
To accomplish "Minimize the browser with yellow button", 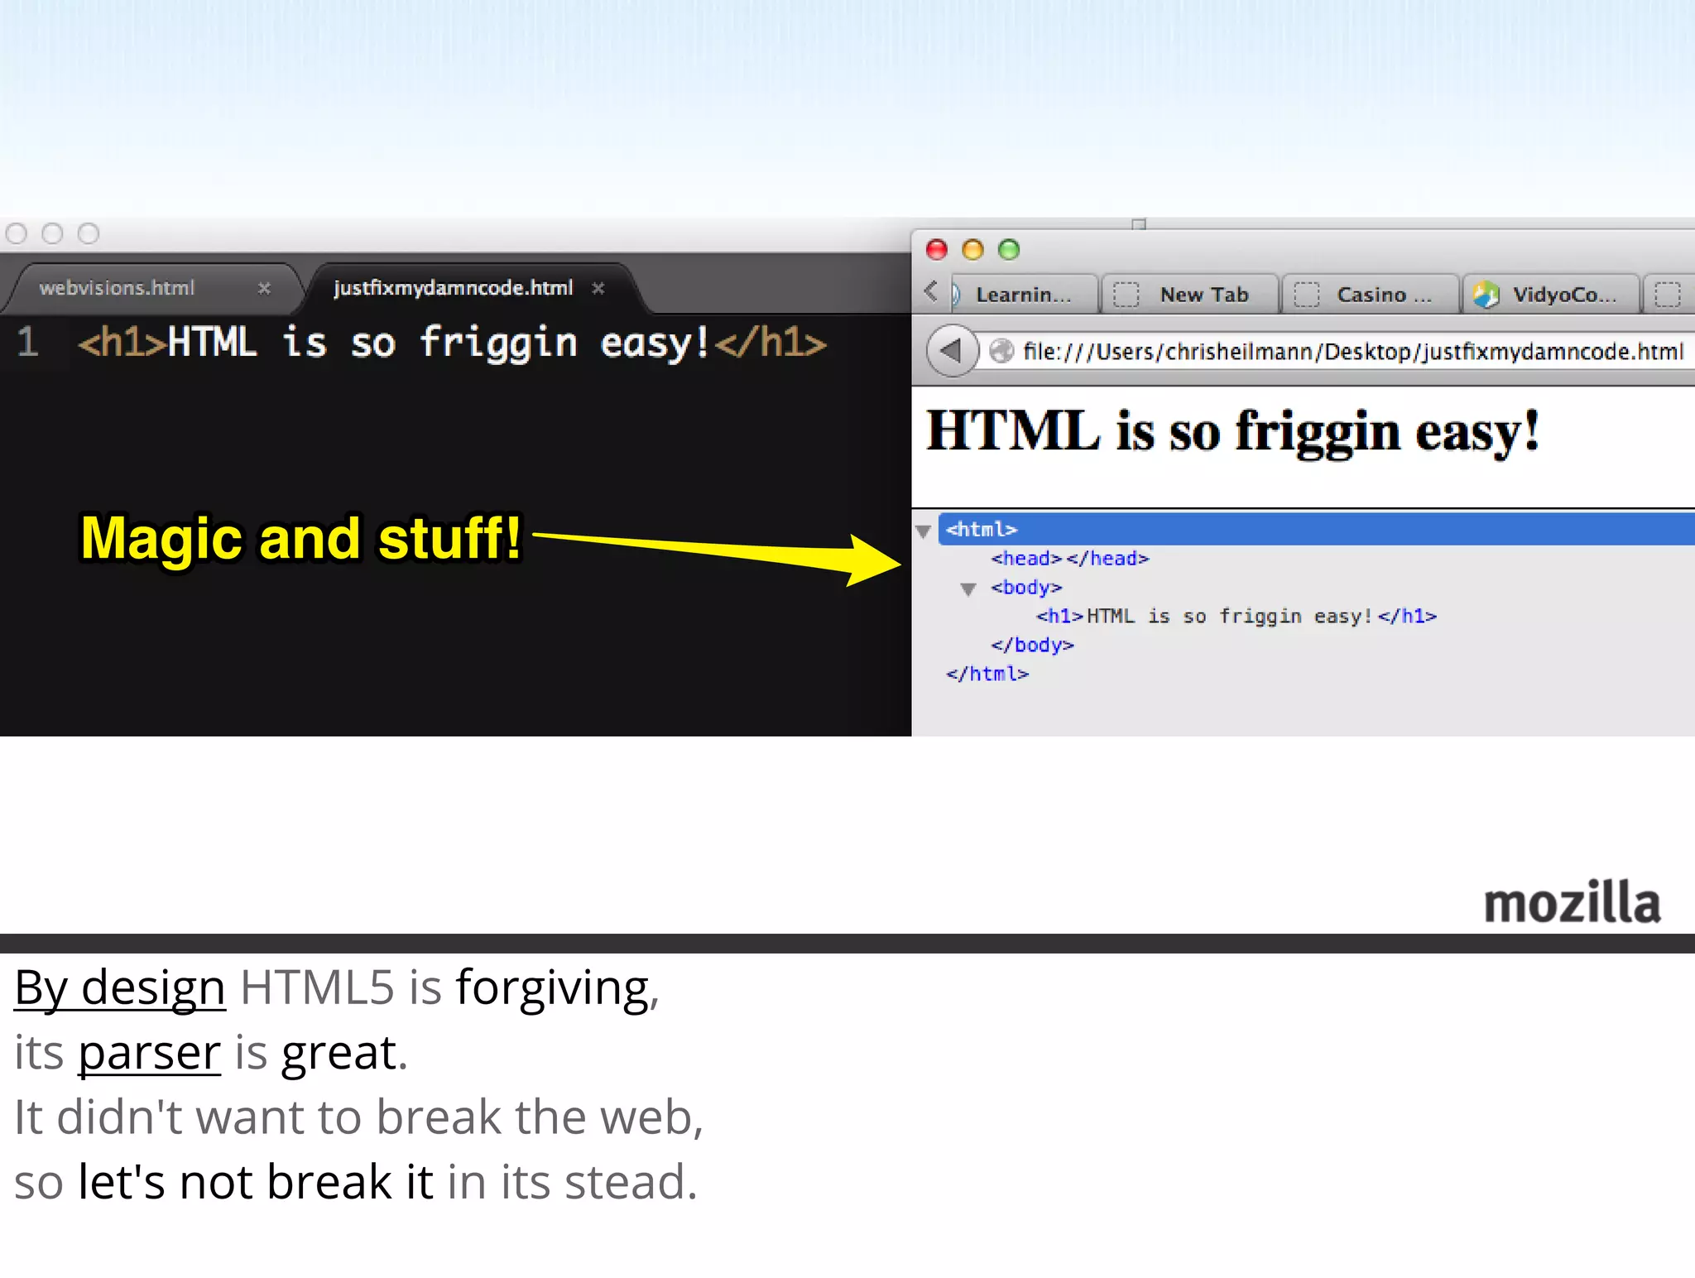I will 972,249.
